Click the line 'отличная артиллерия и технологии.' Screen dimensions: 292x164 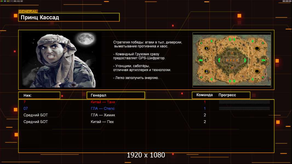[x=142, y=70]
